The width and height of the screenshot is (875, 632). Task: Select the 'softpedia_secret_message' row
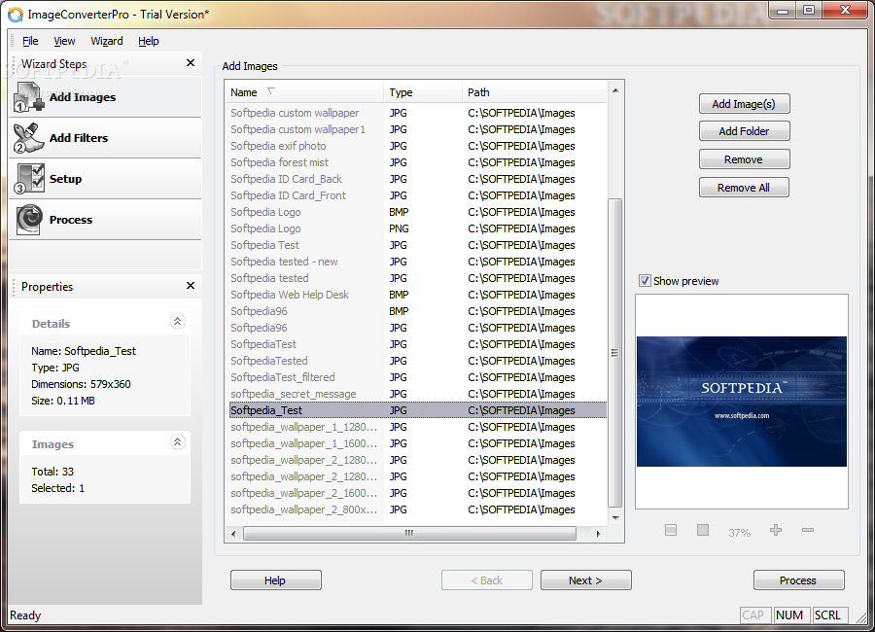click(416, 394)
